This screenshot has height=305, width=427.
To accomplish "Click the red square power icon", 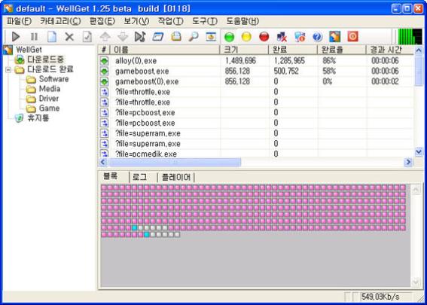I will coord(352,37).
